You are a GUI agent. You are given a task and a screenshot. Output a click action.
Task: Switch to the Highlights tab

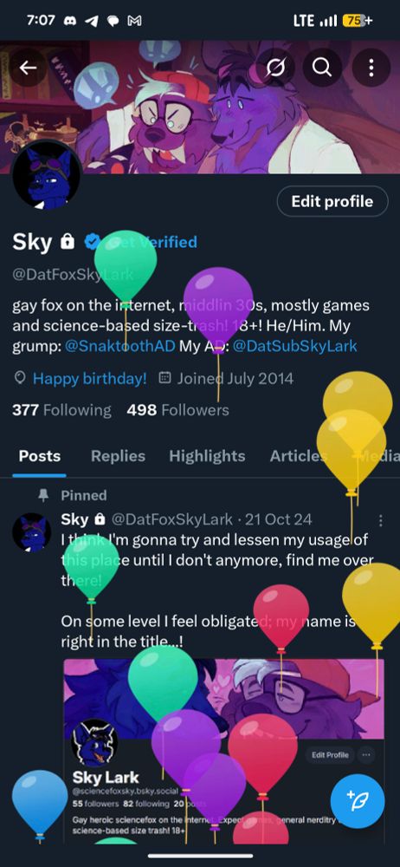207,456
